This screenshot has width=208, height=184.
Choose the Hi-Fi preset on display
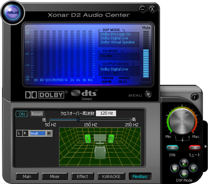coord(122,81)
